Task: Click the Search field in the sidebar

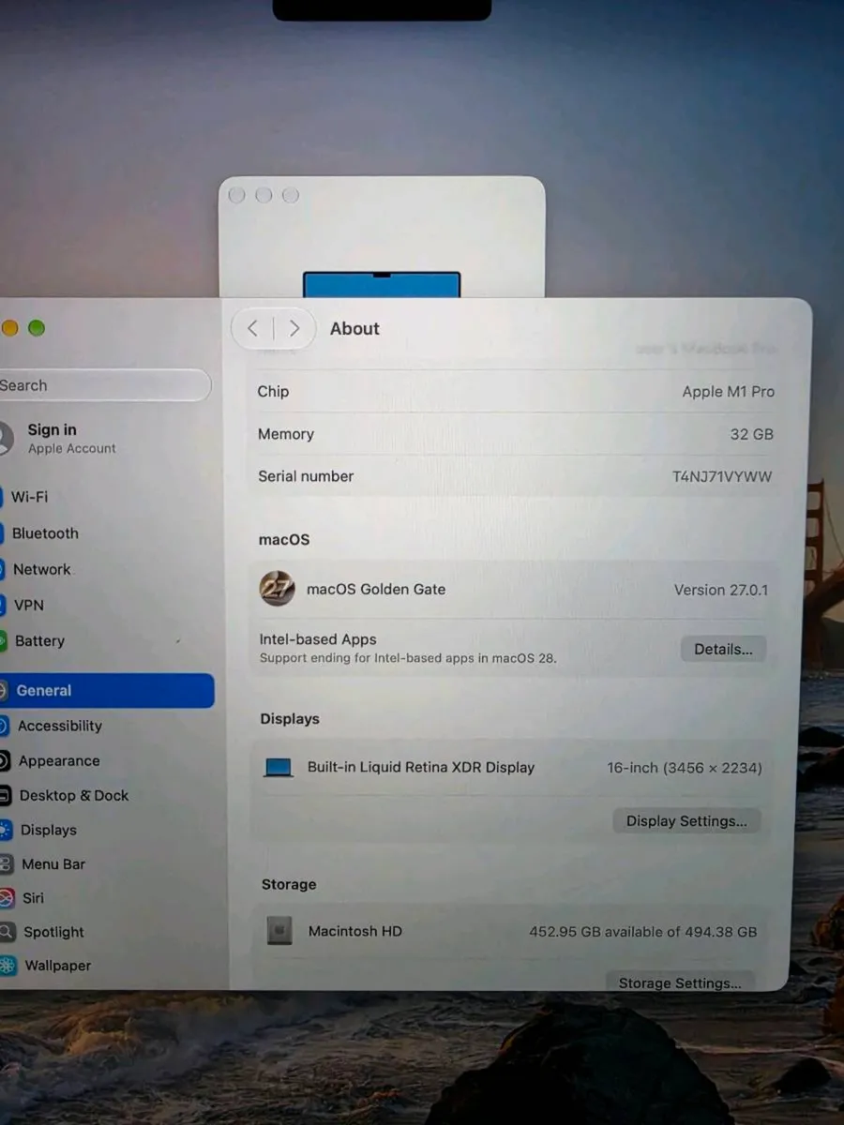Action: coord(105,385)
